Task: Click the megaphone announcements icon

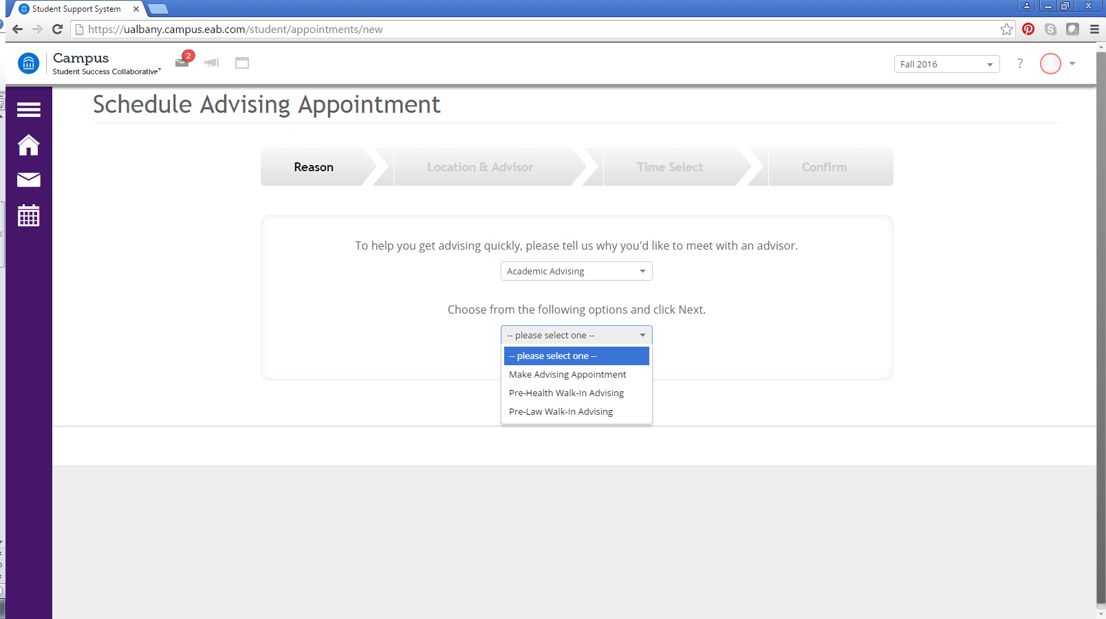Action: click(x=212, y=63)
